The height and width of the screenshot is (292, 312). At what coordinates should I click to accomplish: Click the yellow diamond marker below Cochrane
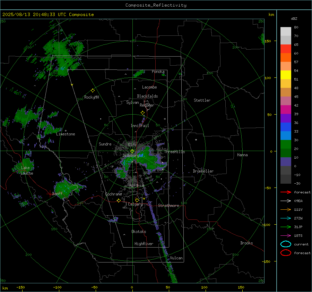[x=119, y=200]
